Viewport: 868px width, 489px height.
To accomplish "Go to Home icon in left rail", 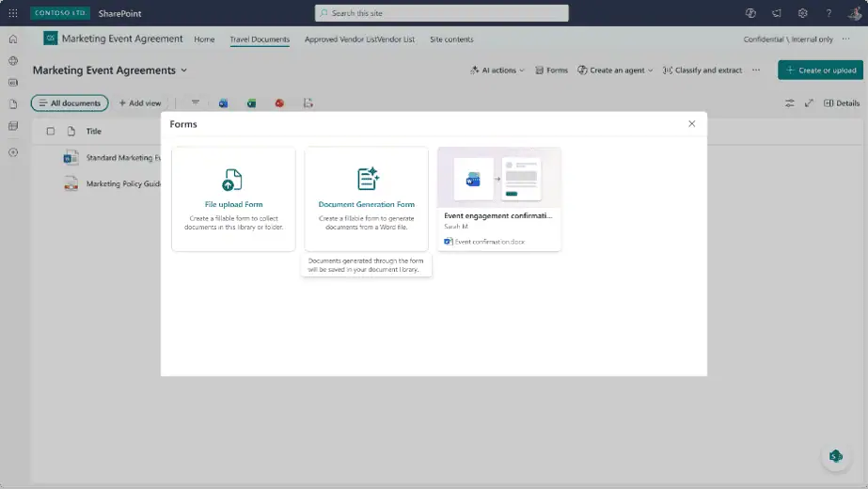I will 13,39.
